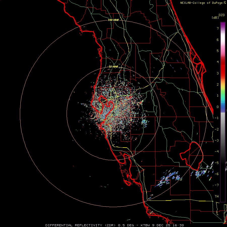227x227 pixels.
Task: Click the Differential Reflectivity caption at the bottom
Action: click(x=115, y=225)
